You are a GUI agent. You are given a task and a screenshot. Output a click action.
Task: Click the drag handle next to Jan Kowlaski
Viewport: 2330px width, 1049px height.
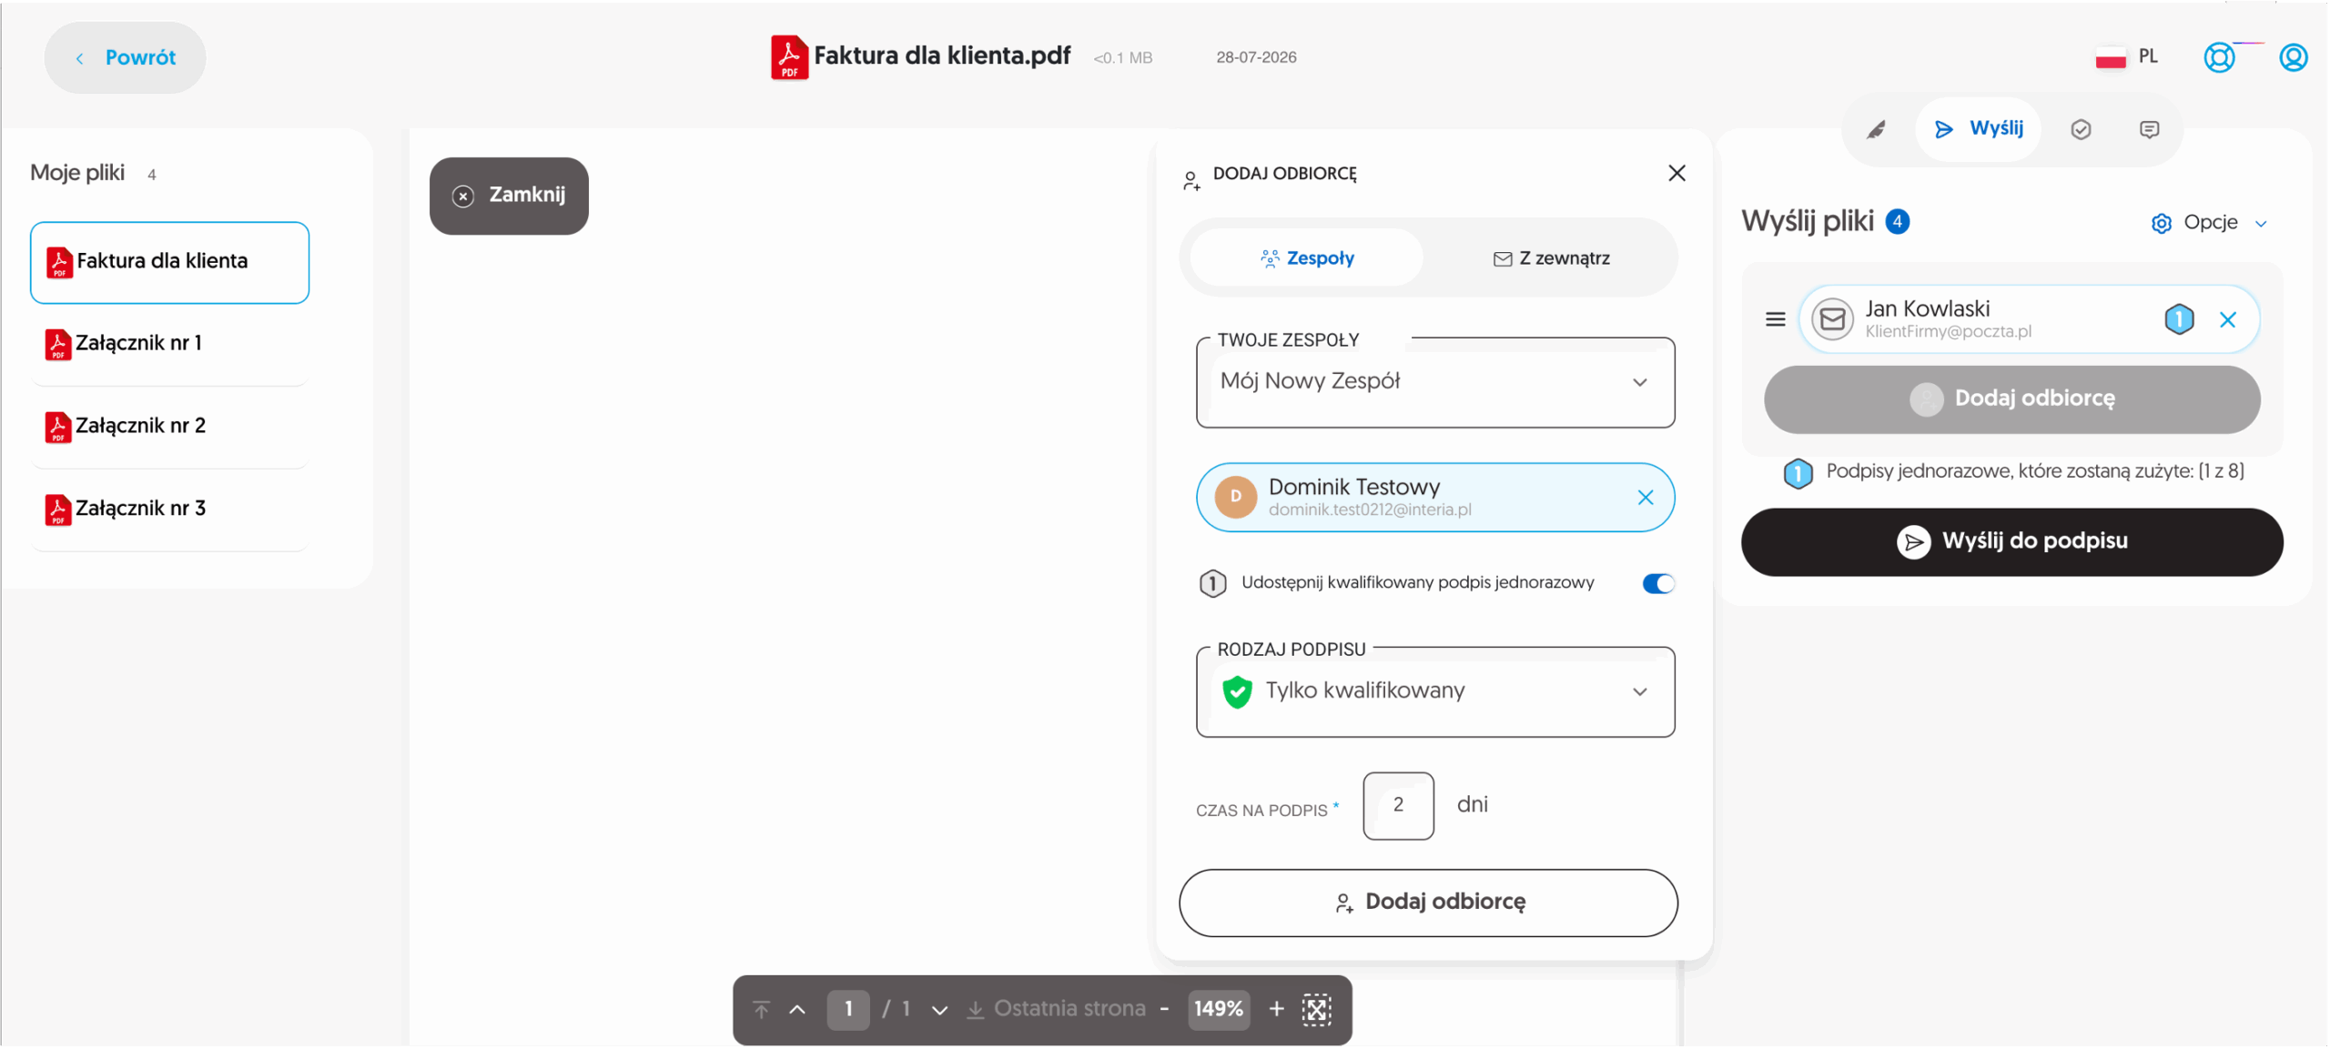pyautogui.click(x=1775, y=319)
